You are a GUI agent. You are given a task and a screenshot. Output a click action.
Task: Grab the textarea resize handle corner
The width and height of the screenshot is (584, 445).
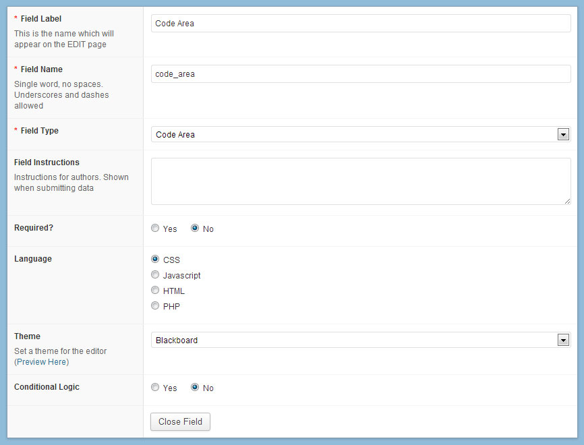(567, 202)
